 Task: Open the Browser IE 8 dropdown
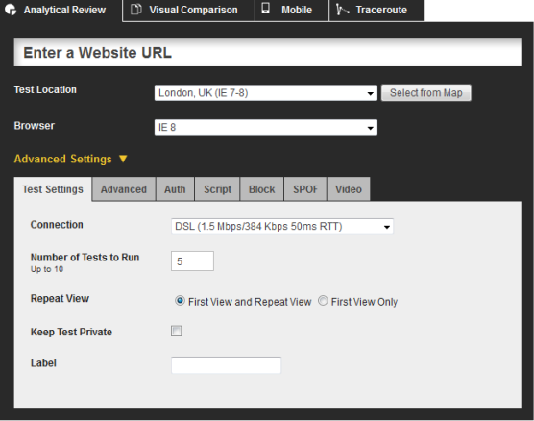coord(266,127)
